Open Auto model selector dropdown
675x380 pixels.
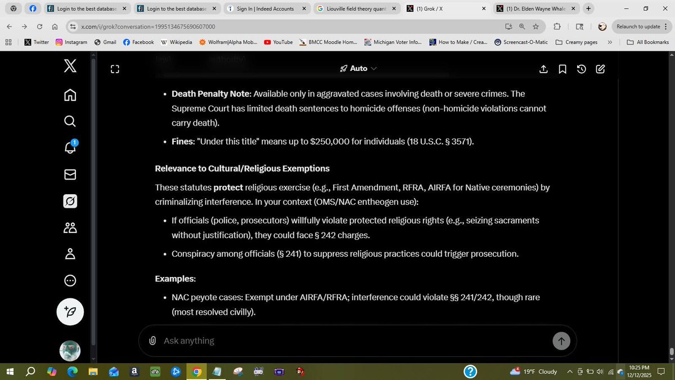coord(358,69)
